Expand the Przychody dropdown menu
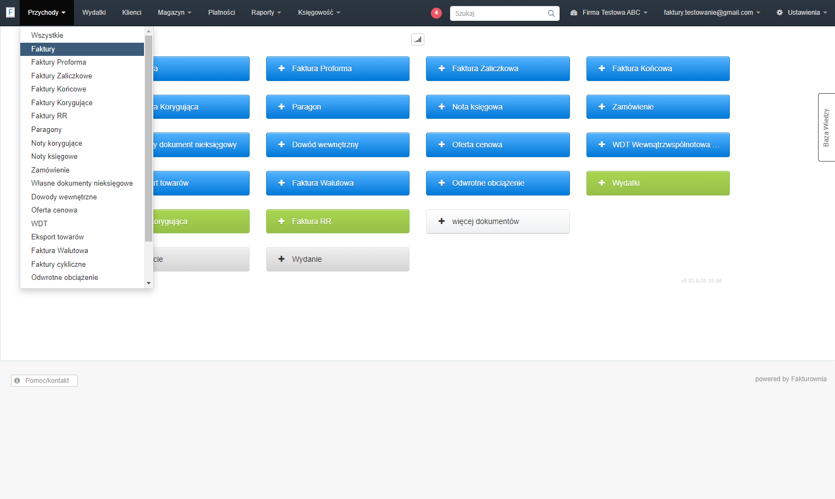This screenshot has width=835, height=499. tap(47, 13)
